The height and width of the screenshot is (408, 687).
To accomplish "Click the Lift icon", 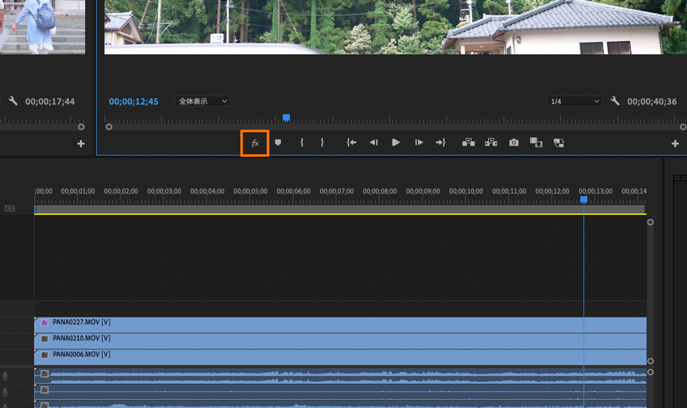I will pos(468,143).
